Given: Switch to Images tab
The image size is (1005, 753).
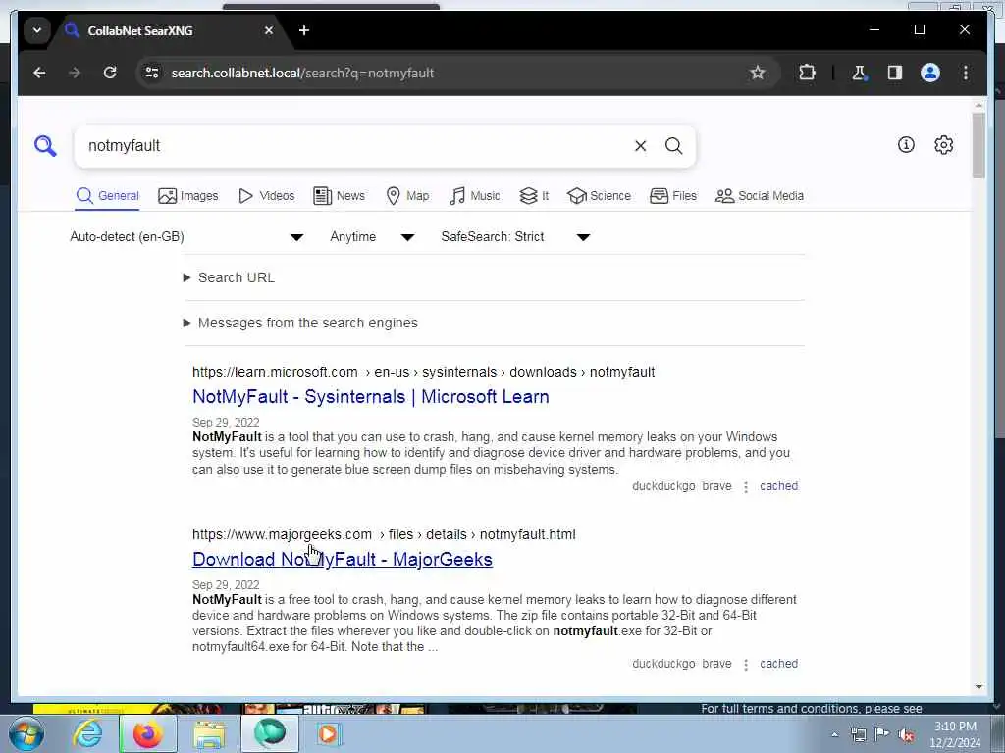Looking at the screenshot, I should (187, 196).
